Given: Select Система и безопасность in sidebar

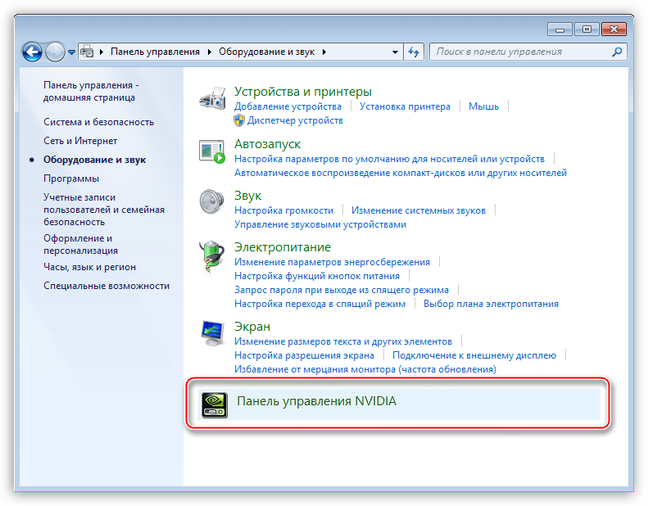Looking at the screenshot, I should [x=99, y=122].
